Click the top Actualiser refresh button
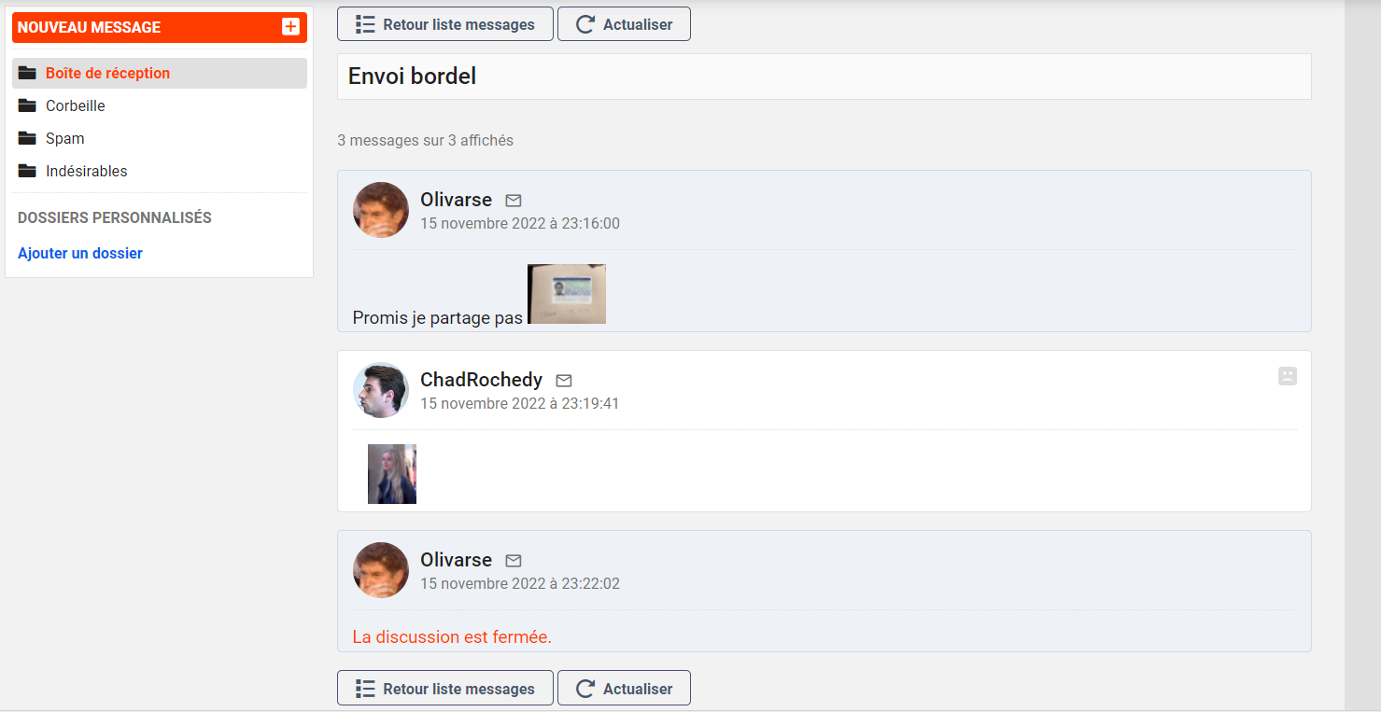Screen dimensions: 1381x712 click(x=624, y=24)
